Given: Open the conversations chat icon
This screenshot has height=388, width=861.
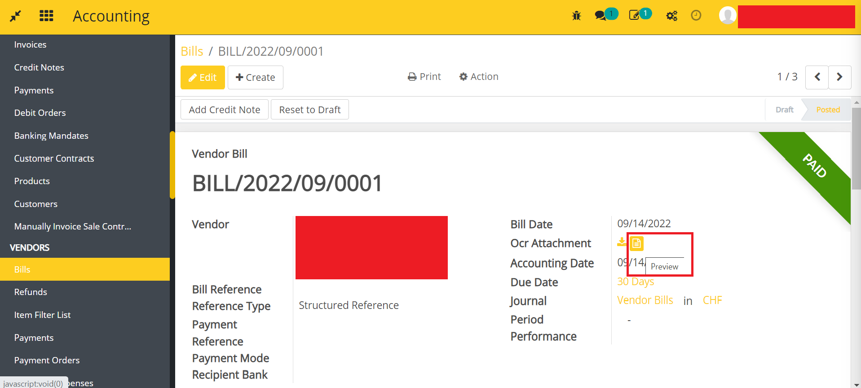Looking at the screenshot, I should (x=600, y=16).
